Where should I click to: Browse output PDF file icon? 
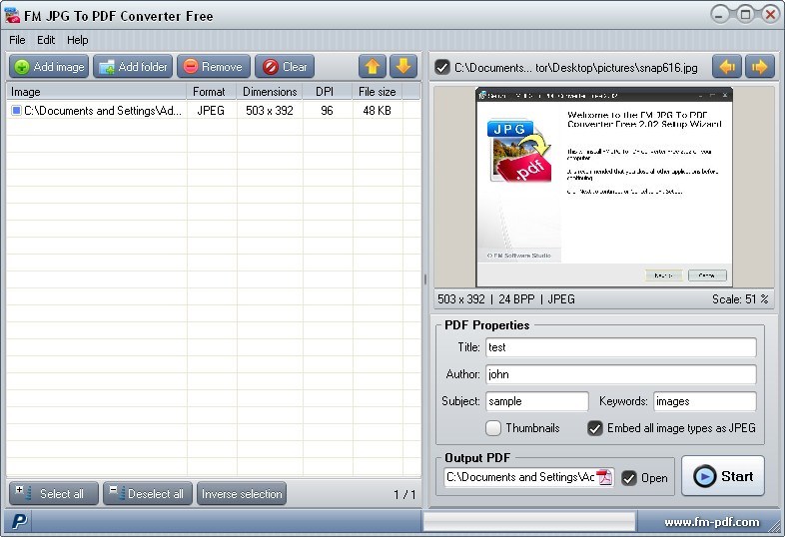point(605,477)
